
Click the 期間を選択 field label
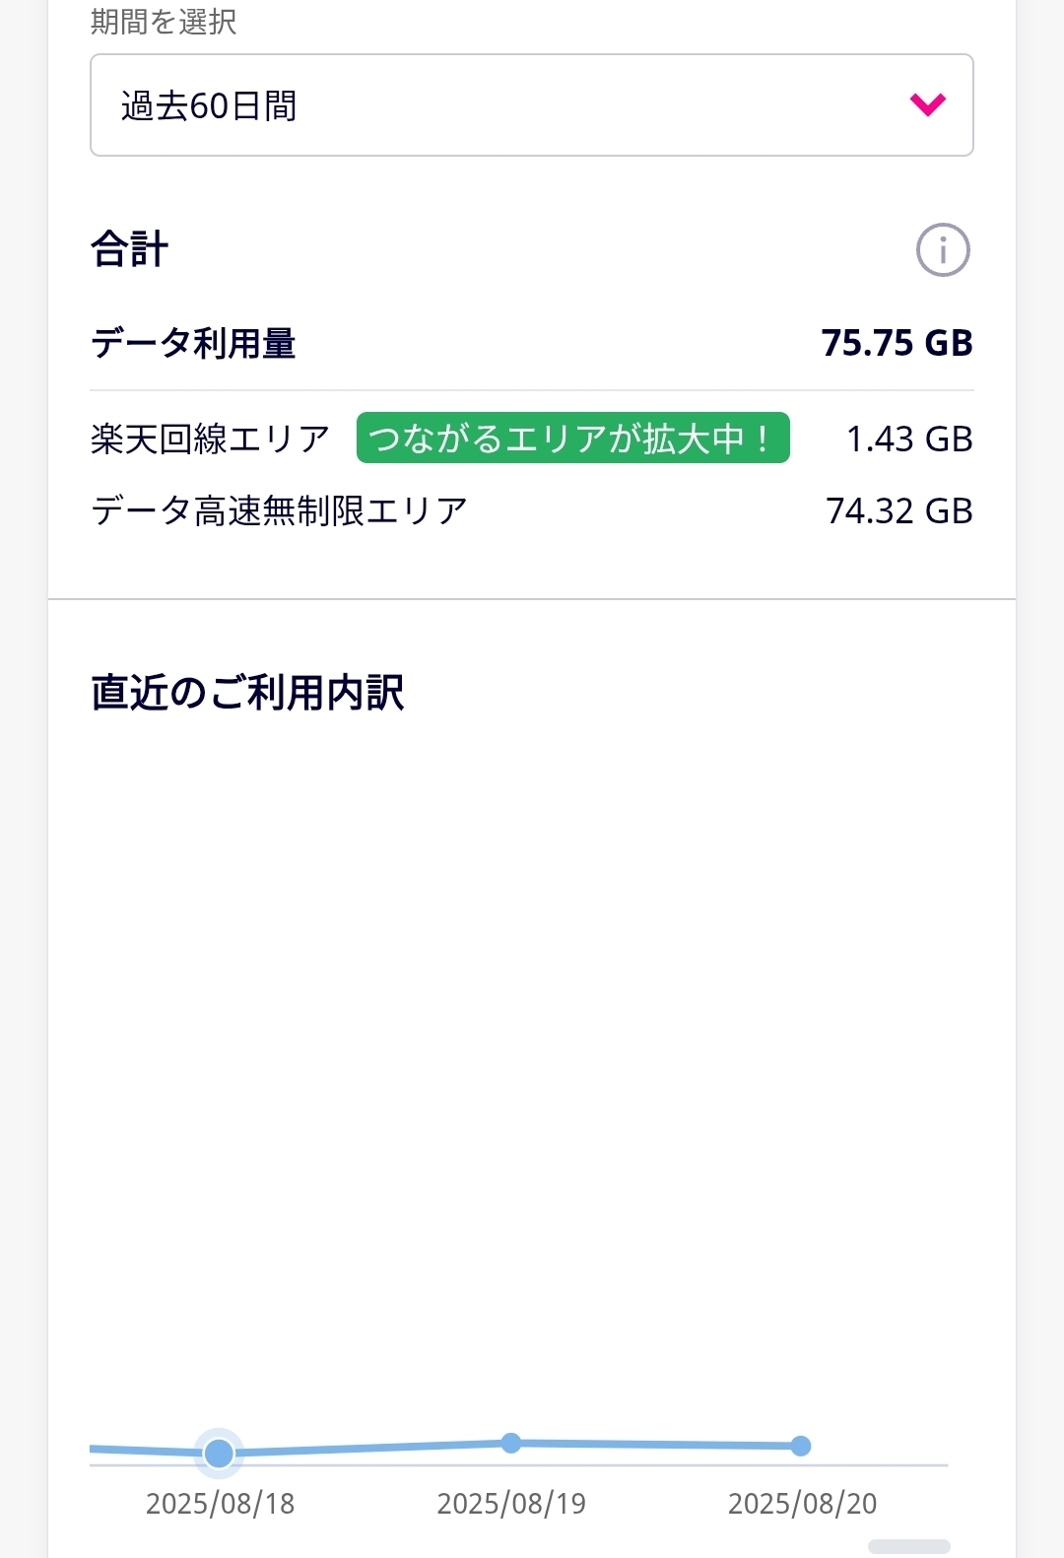point(164,22)
